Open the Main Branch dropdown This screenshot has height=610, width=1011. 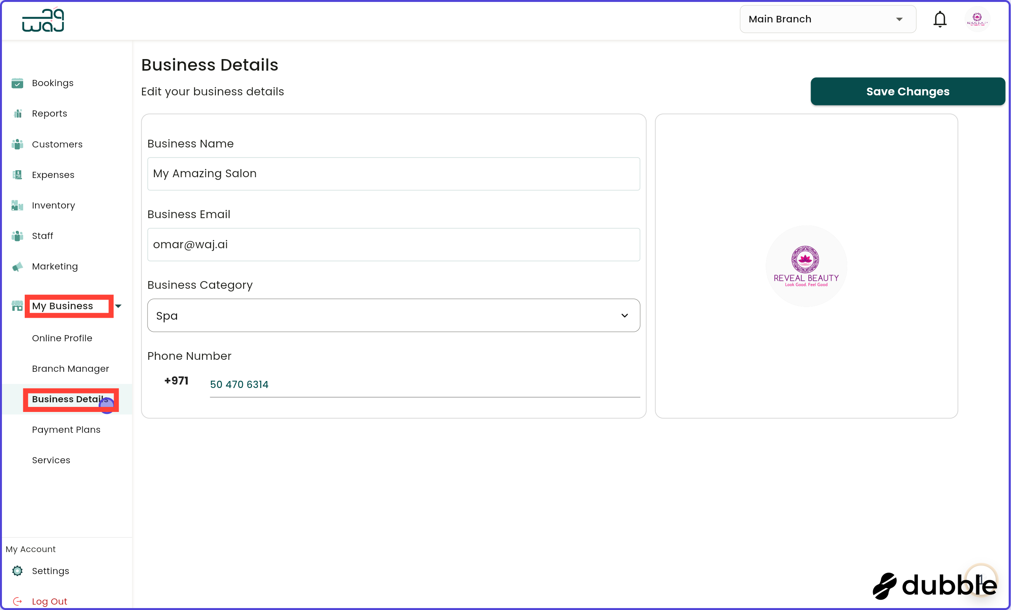[827, 19]
